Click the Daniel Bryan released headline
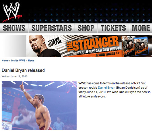 tap(23, 70)
